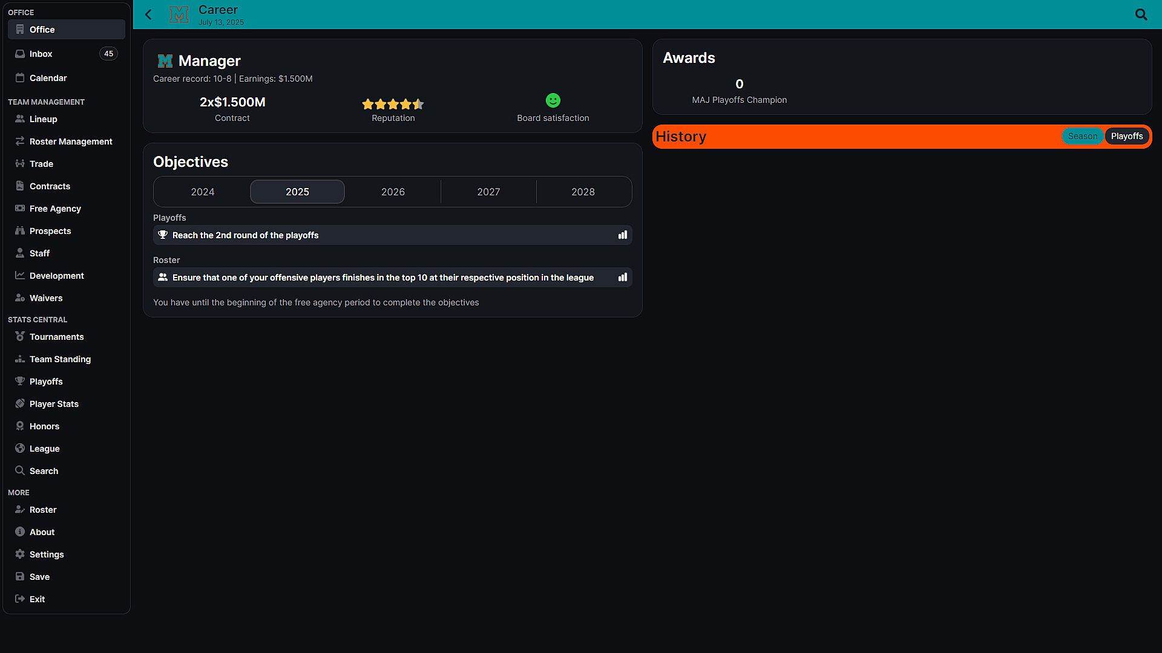This screenshot has height=653, width=1162.
Task: Open the Inbox with 45 messages
Action: point(41,54)
